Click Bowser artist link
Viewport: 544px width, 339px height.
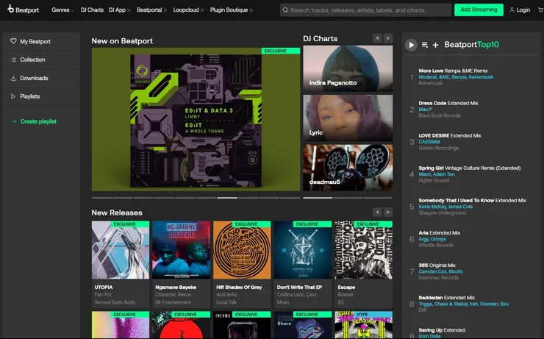tap(346, 295)
